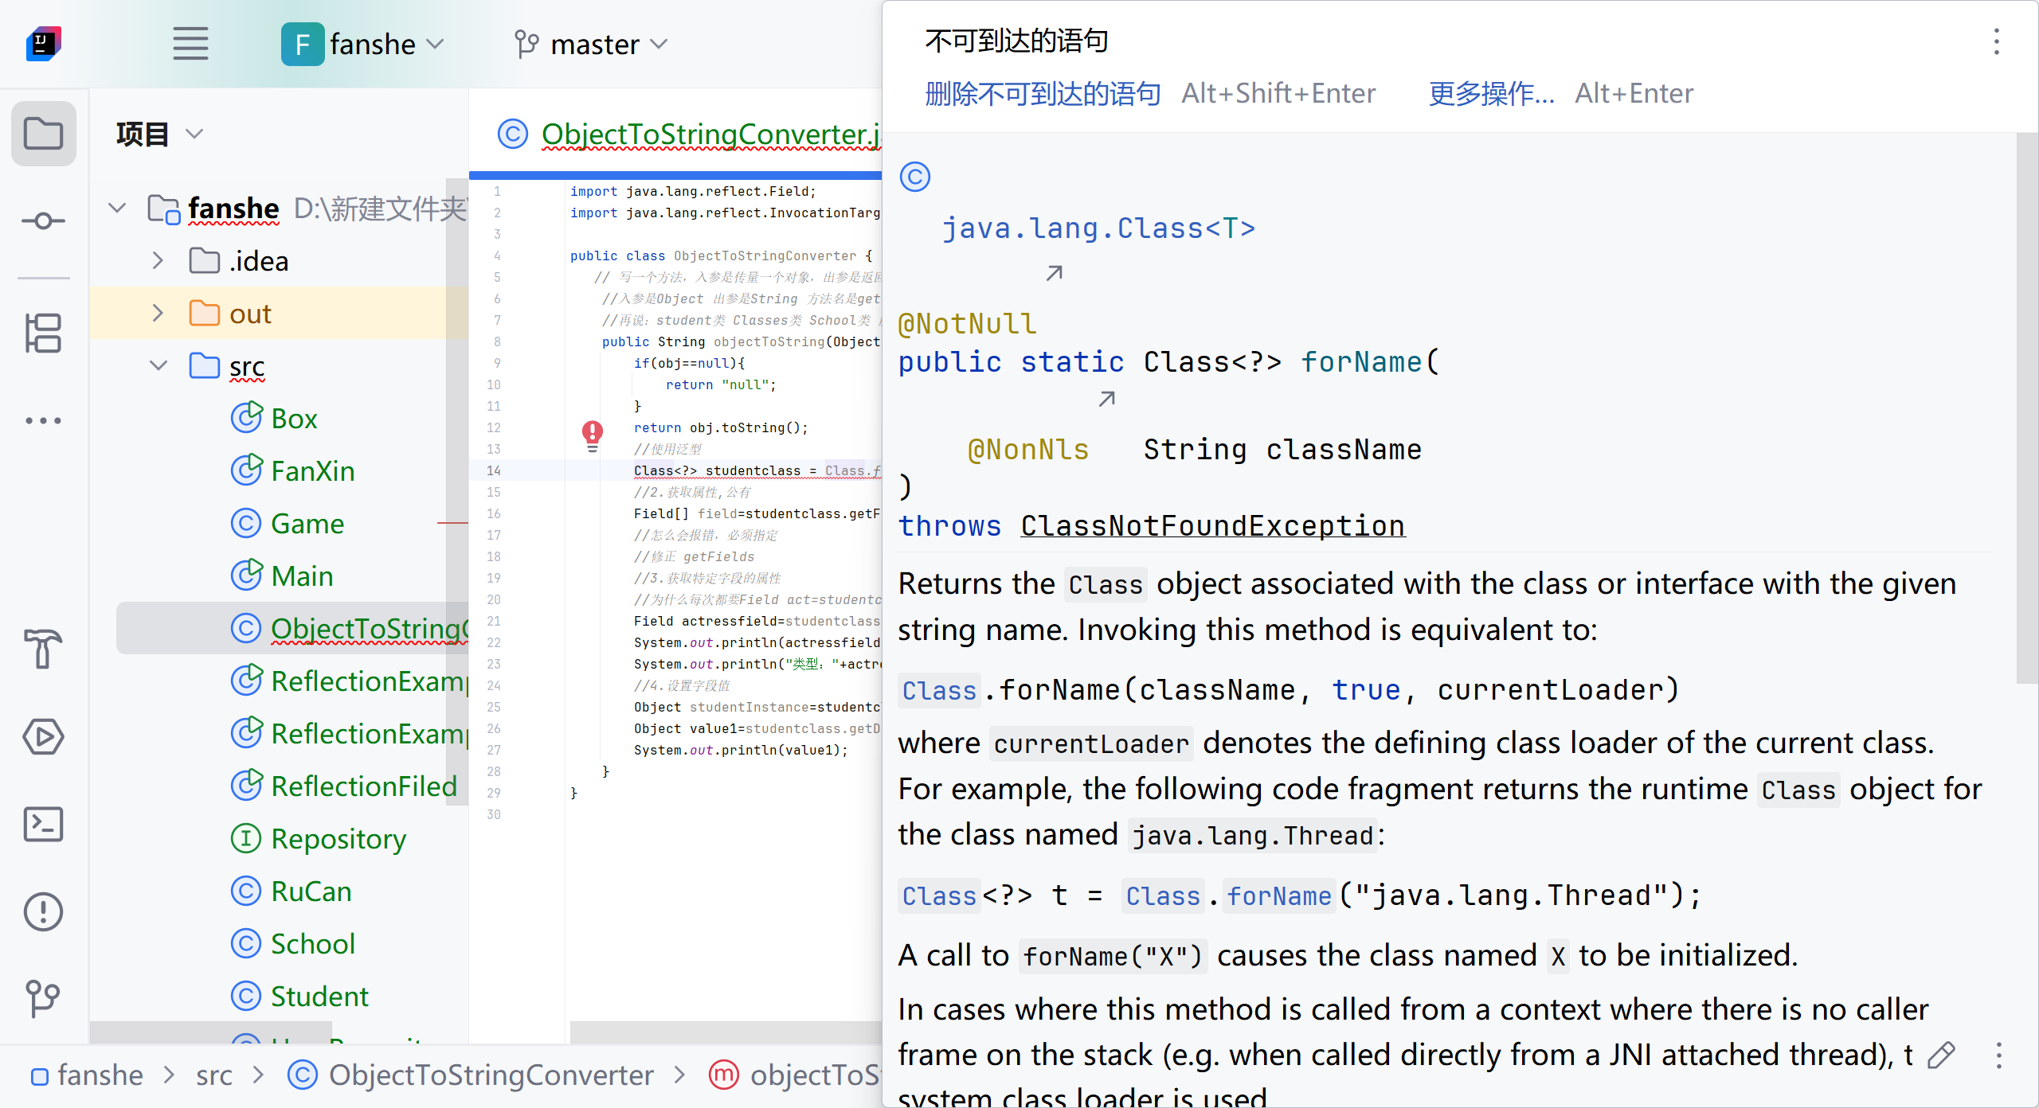Open the Project tool window folder icon
This screenshot has height=1108, width=2039.
point(43,134)
